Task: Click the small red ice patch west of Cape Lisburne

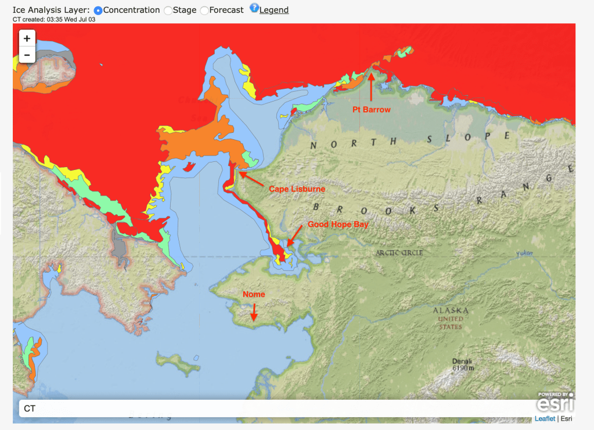Action: point(188,168)
